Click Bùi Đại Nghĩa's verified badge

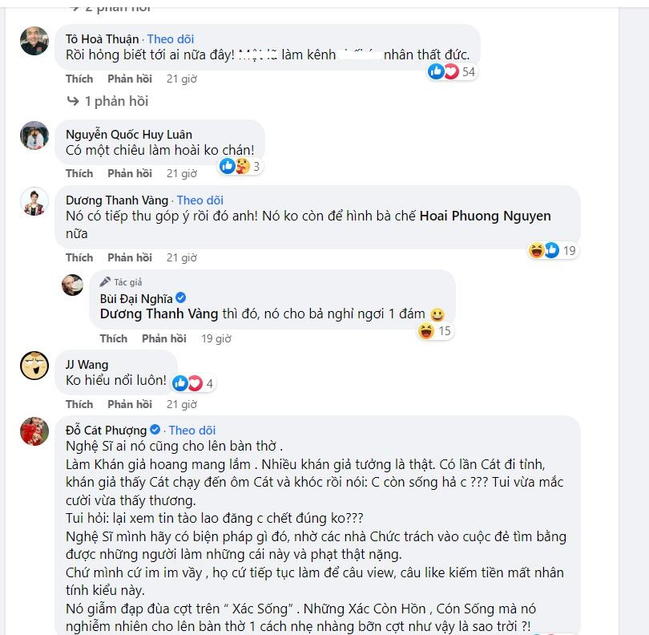click(181, 298)
